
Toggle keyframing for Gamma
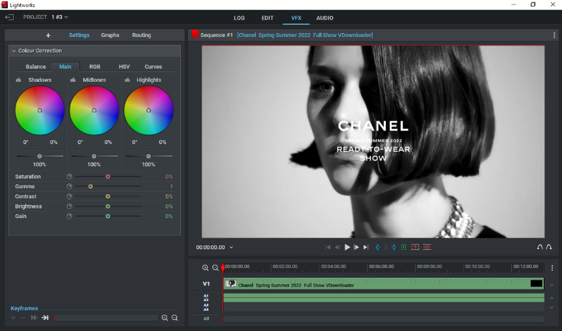click(x=69, y=186)
